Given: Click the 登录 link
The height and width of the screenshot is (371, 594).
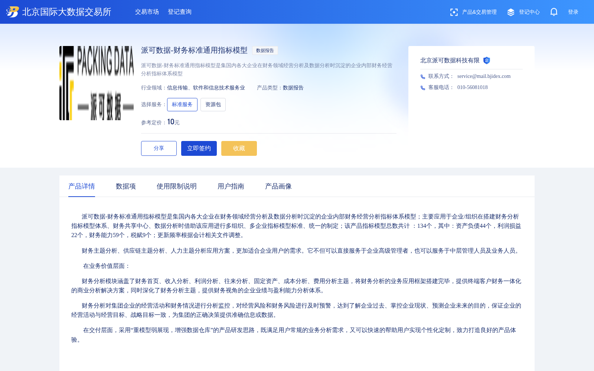Looking at the screenshot, I should (x=573, y=12).
